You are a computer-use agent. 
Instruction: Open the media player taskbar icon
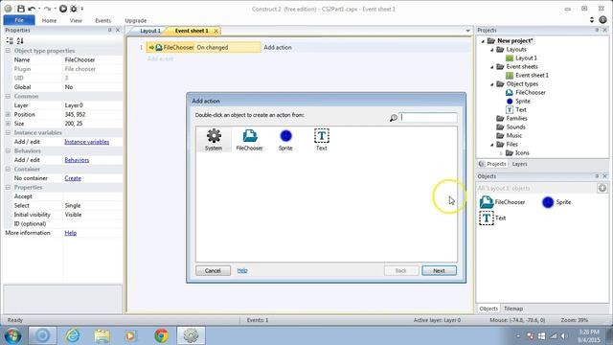(130, 335)
